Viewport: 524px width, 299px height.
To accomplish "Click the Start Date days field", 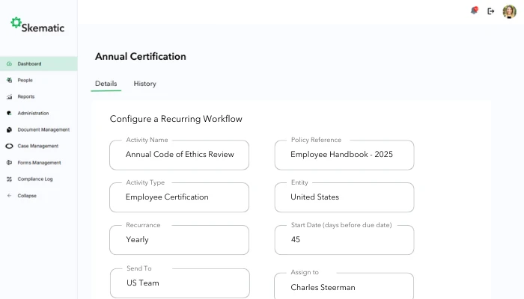I will pyautogui.click(x=344, y=240).
